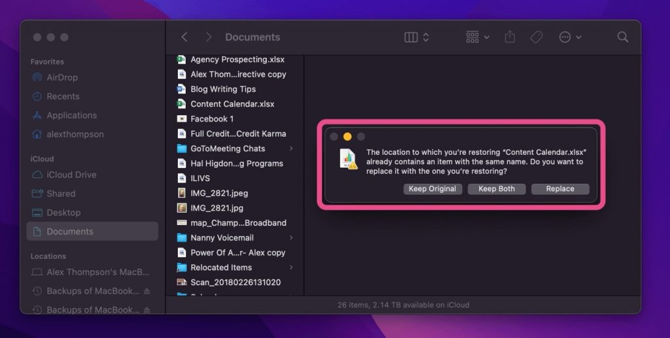Click the Documents window title
This screenshot has width=670, height=338.
click(253, 37)
